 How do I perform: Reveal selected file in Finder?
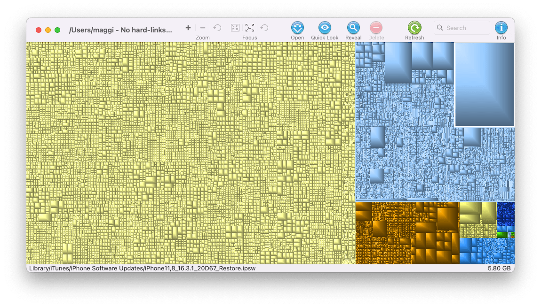(x=353, y=28)
